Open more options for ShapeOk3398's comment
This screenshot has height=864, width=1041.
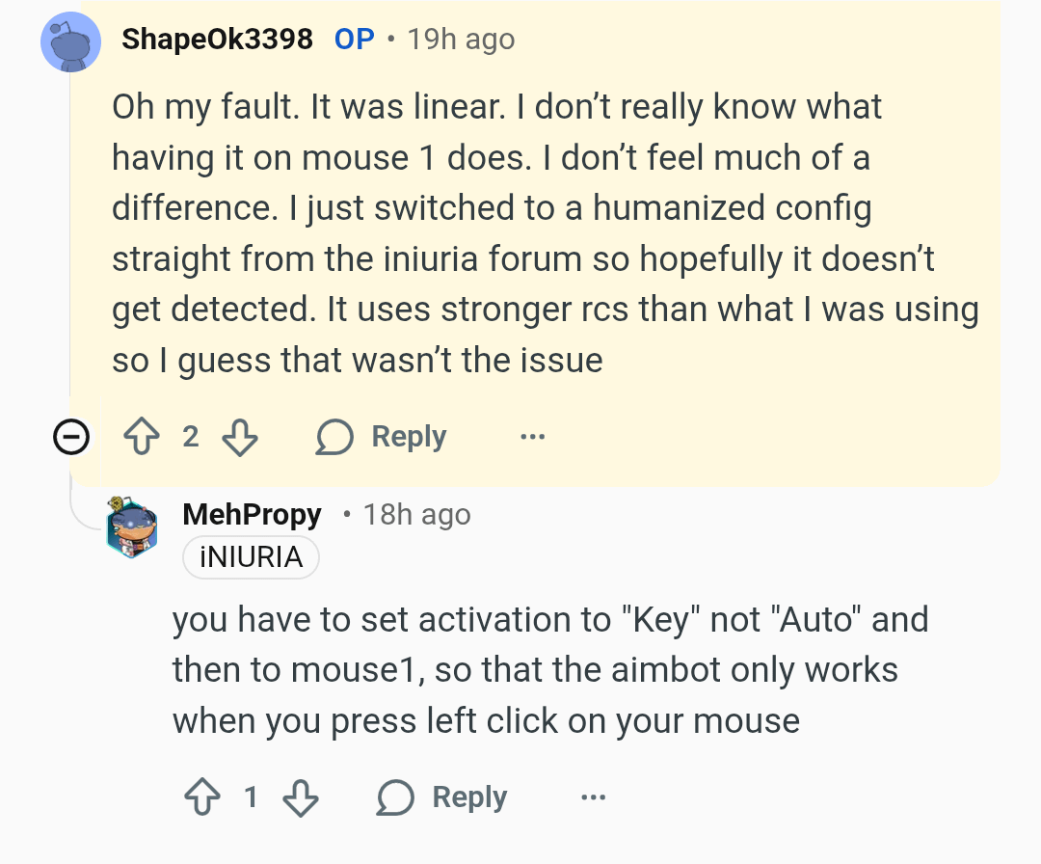(532, 438)
